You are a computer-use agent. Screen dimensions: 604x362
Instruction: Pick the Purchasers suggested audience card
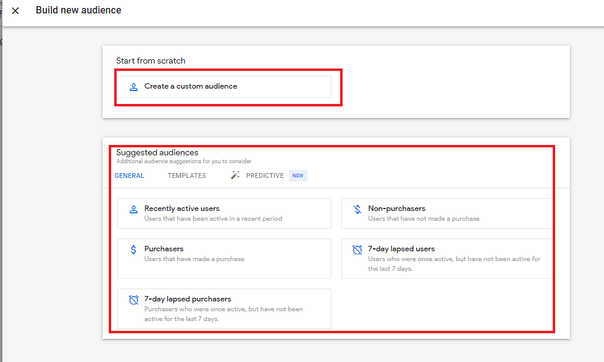(x=224, y=259)
